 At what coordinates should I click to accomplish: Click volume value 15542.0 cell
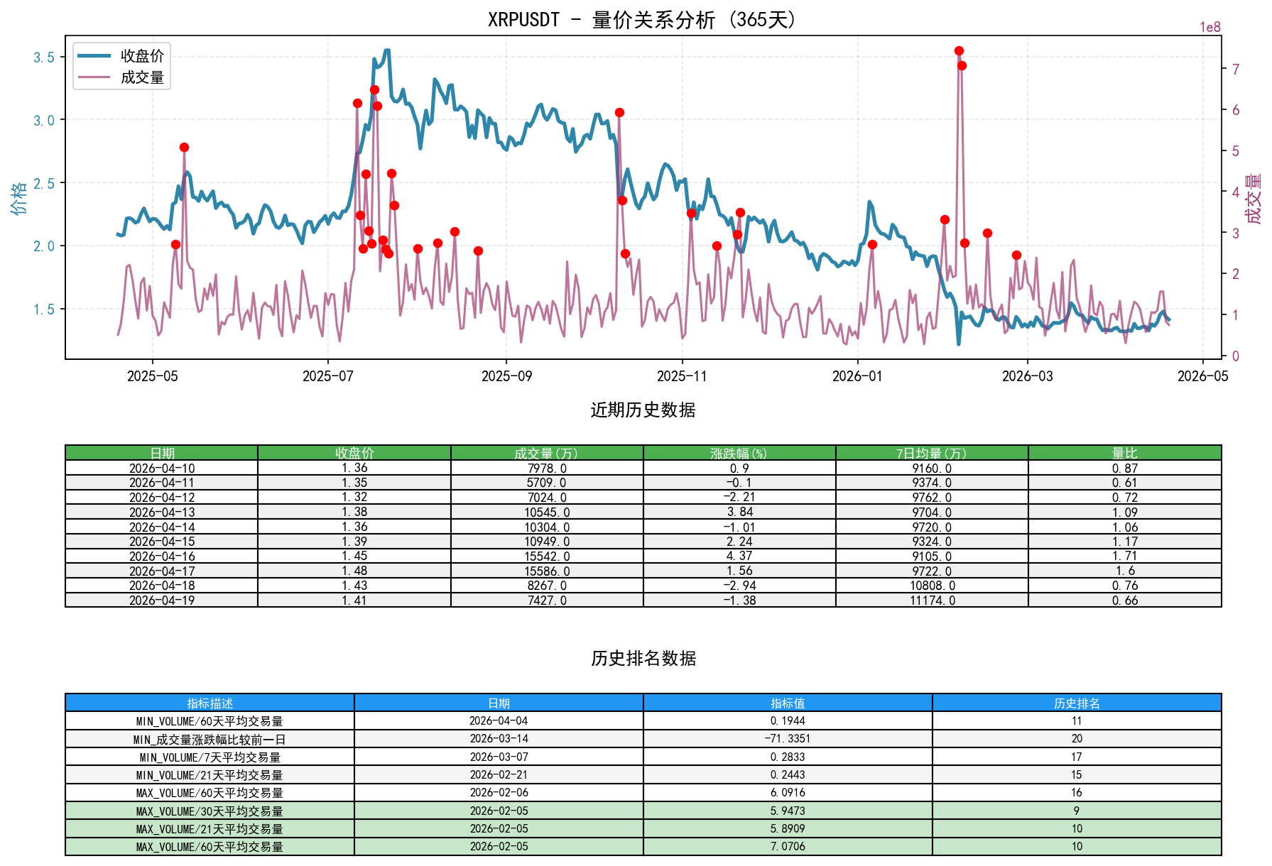tap(547, 556)
